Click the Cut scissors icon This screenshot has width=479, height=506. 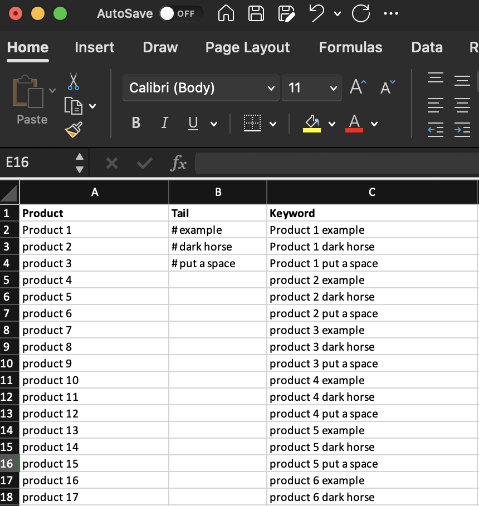(x=73, y=81)
